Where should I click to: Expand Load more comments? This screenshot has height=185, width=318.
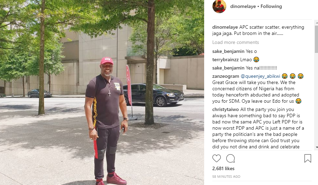coord(235,42)
